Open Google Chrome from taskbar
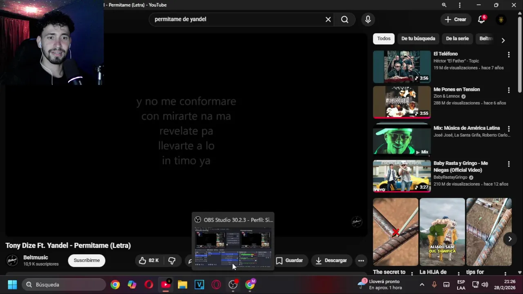The image size is (523, 294). 115,285
